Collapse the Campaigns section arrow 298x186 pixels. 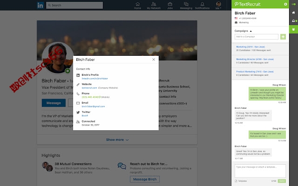pyautogui.click(x=251, y=31)
